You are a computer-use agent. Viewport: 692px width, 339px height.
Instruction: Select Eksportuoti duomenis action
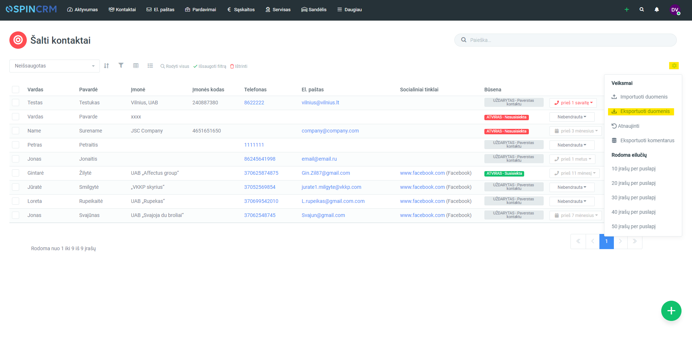point(641,112)
